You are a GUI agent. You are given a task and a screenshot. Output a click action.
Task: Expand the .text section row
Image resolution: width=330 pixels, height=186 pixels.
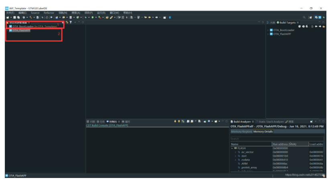tap(236, 156)
